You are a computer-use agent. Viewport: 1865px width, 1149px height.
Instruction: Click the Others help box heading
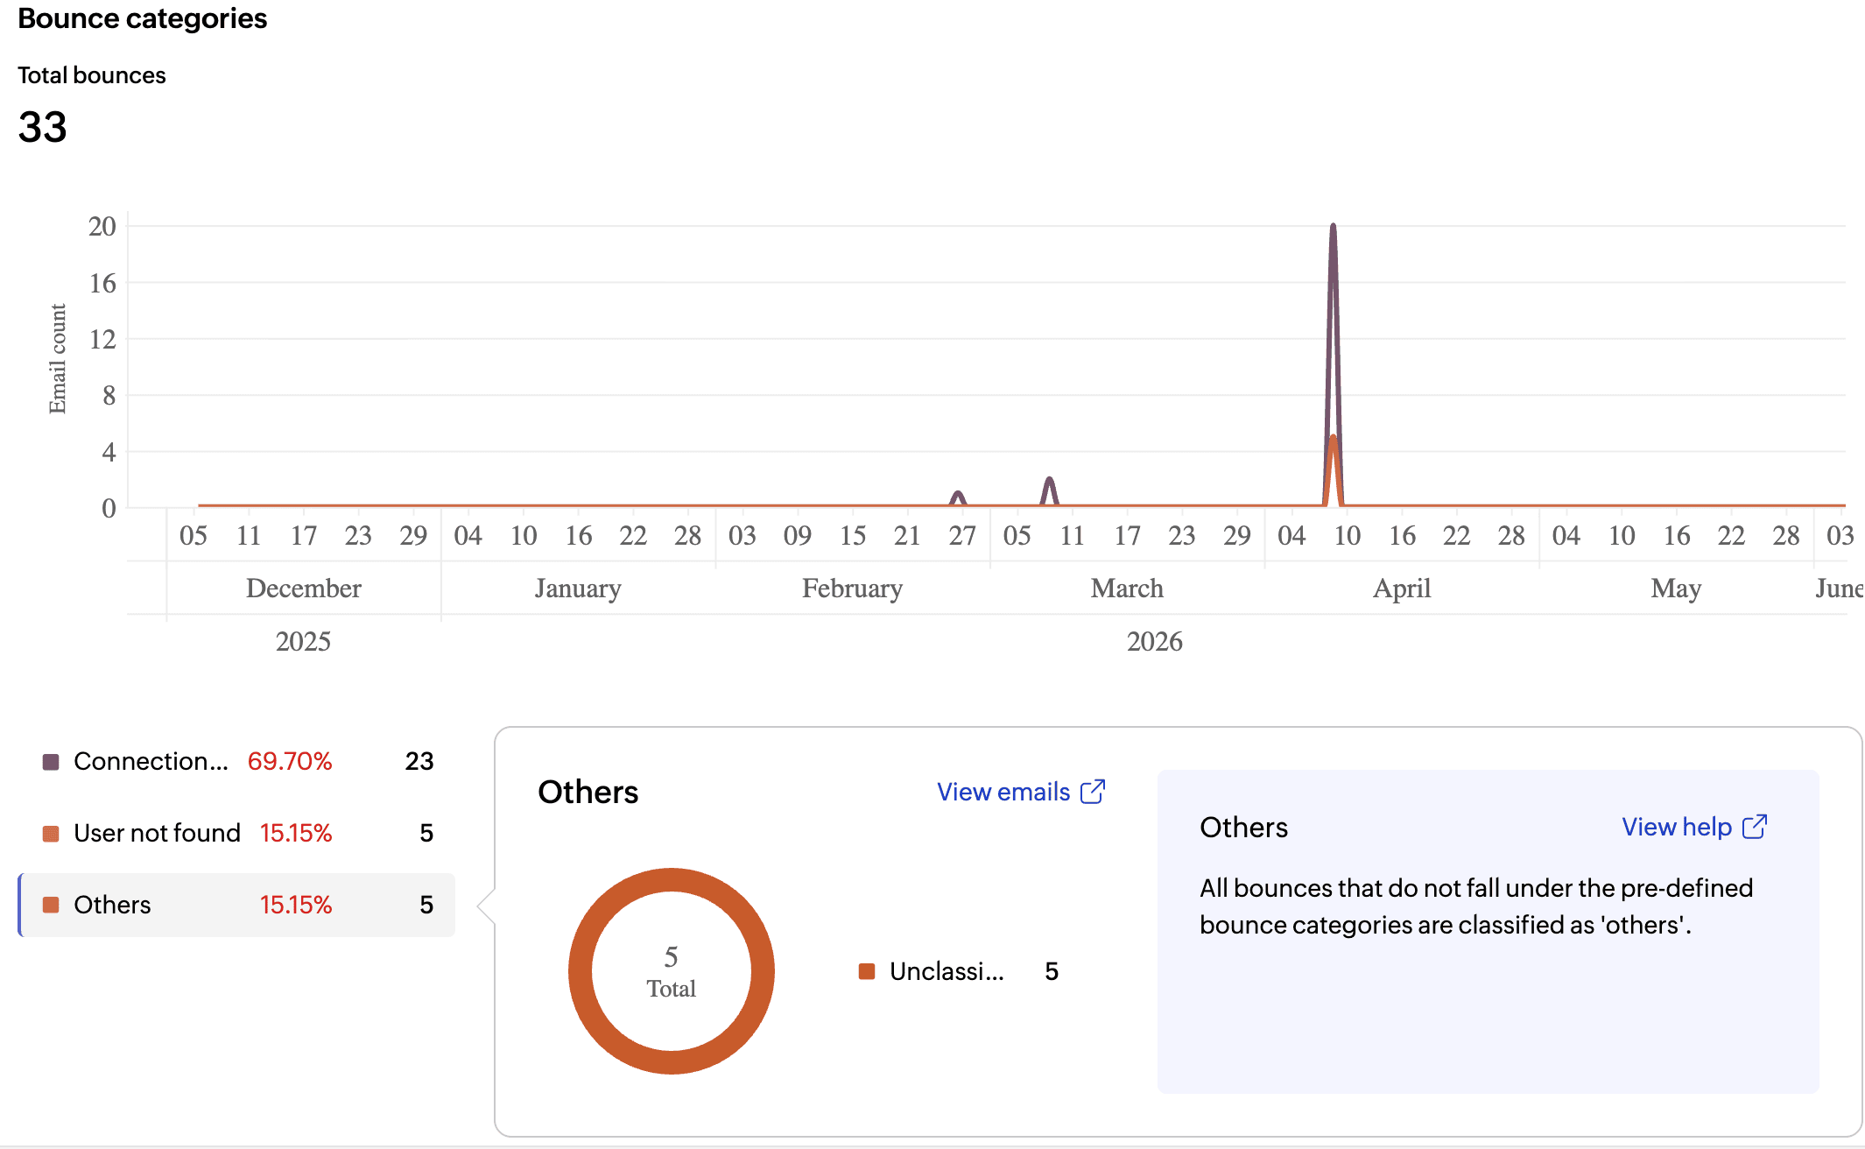click(x=1243, y=827)
